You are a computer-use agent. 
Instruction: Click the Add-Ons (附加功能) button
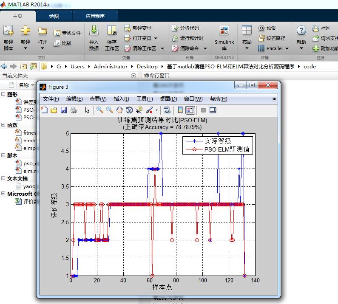click(x=326, y=48)
